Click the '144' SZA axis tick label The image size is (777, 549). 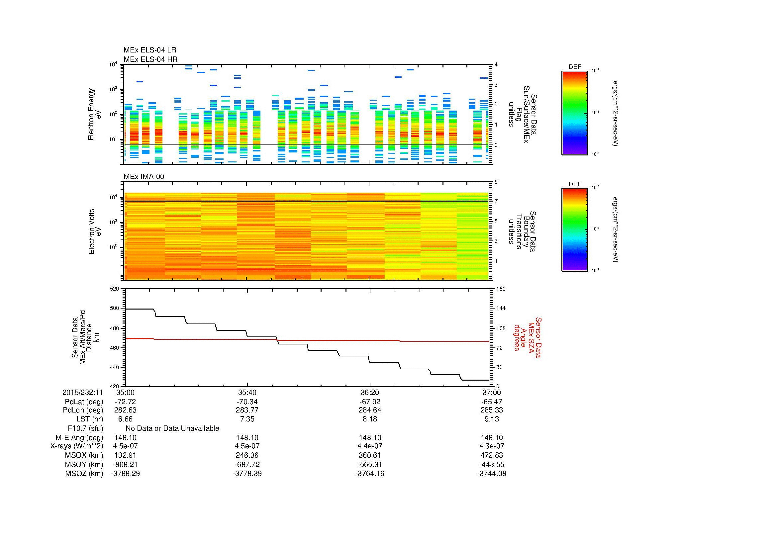[x=501, y=308]
